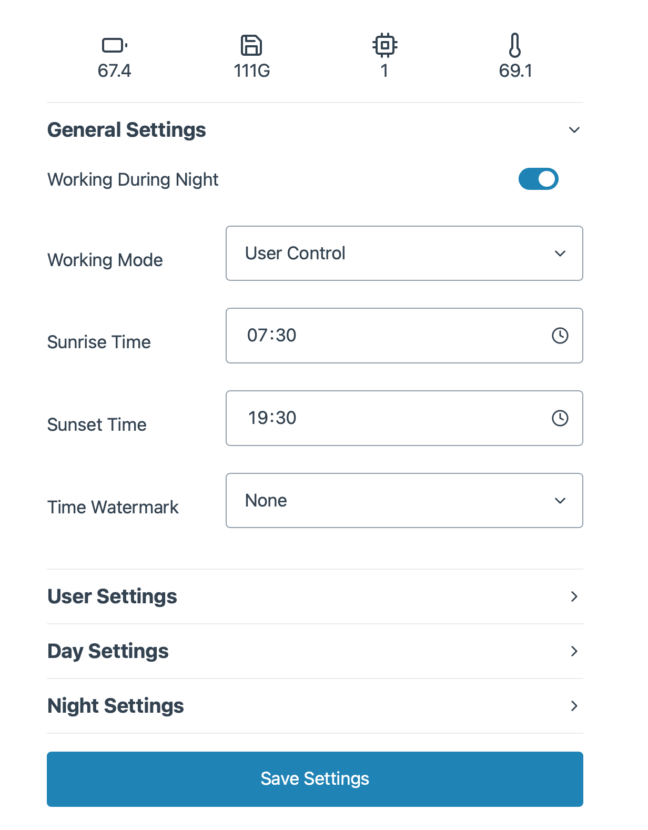Toggle the Working During Night switch off

coord(538,179)
